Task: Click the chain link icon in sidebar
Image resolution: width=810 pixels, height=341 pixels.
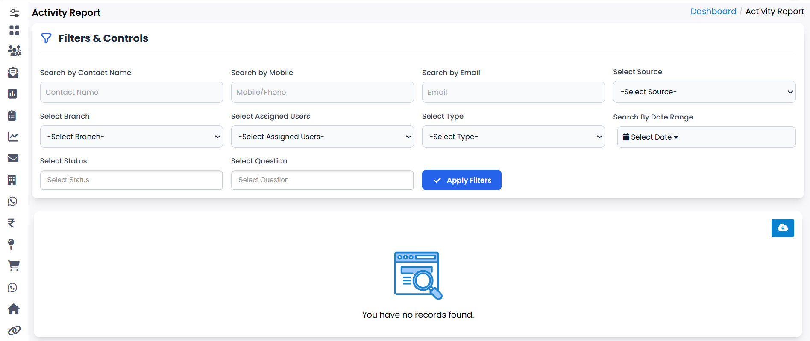Action: [14, 331]
